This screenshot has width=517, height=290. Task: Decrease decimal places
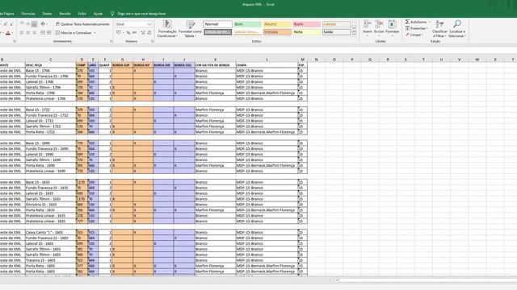coord(149,32)
